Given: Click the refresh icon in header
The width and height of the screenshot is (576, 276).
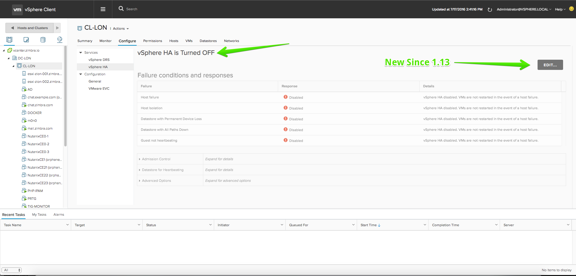Looking at the screenshot, I should tap(490, 10).
